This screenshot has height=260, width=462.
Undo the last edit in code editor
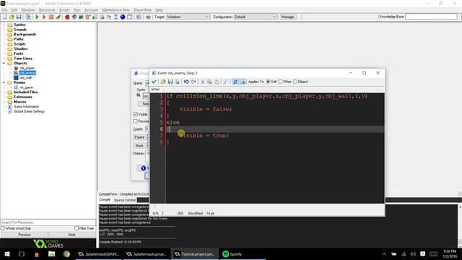click(x=186, y=82)
